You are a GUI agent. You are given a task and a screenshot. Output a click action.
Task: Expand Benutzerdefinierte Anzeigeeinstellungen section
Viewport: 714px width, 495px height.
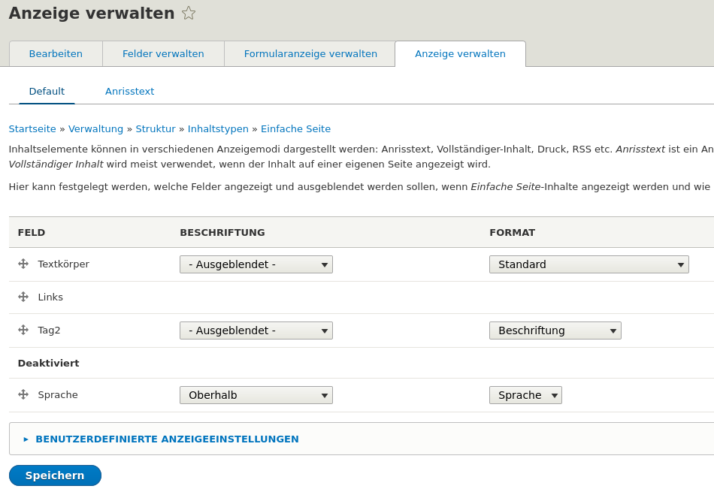coord(167,439)
